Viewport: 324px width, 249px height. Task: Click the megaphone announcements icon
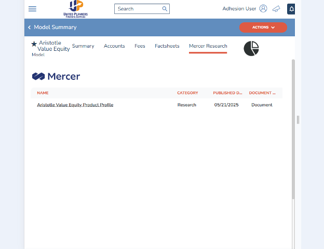[x=276, y=9]
